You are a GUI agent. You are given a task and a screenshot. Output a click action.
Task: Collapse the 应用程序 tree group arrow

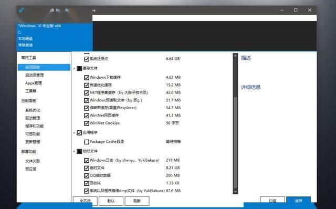pyautogui.click(x=74, y=133)
